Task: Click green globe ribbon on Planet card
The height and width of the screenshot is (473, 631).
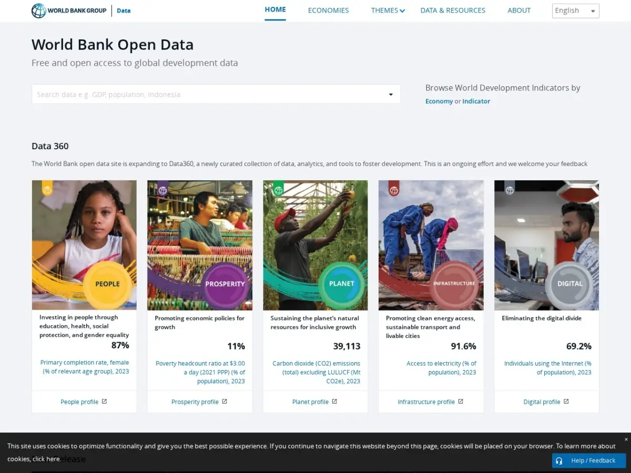Action: (x=279, y=189)
